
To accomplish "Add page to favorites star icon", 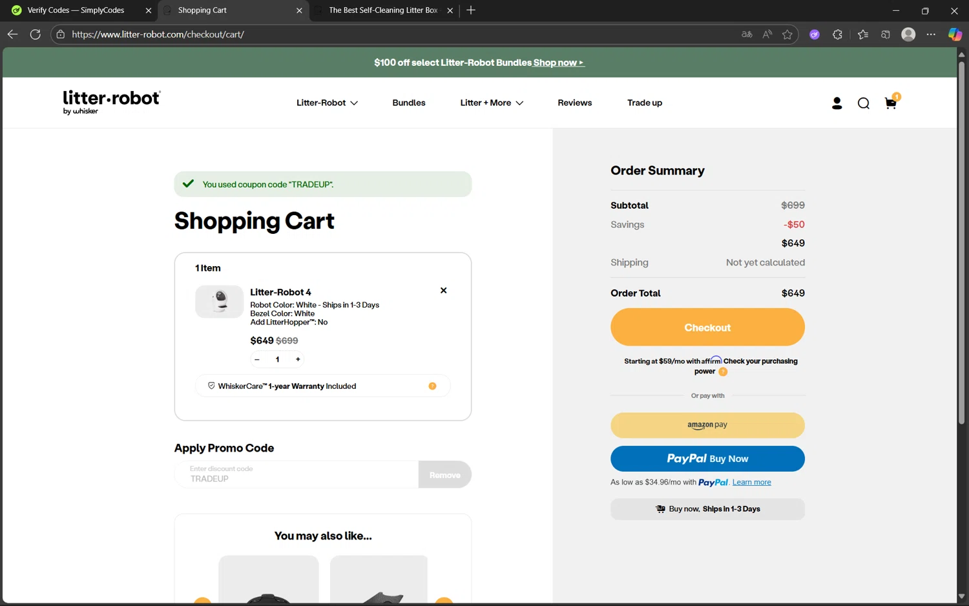I will 787,34.
